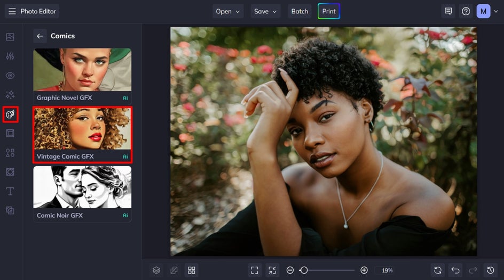Expand the Save dropdown menu
504x280 pixels.
point(265,11)
